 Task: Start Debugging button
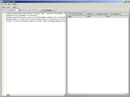pos(47,10)
